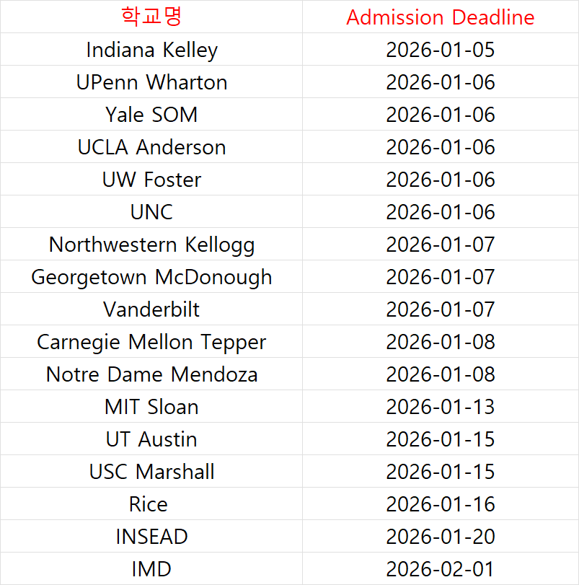Click the Northwestern Kellogg cell
This screenshot has height=585, width=579.
pos(151,244)
